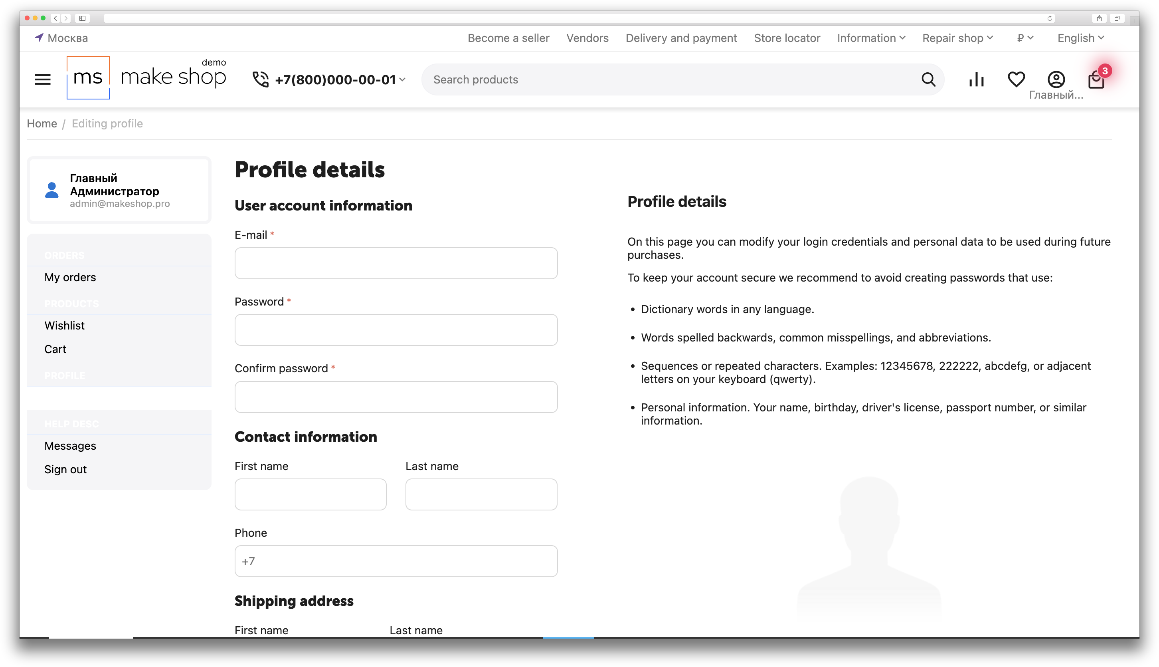The image size is (1159, 667).
Task: Click Sign out in sidebar
Action: (x=65, y=470)
